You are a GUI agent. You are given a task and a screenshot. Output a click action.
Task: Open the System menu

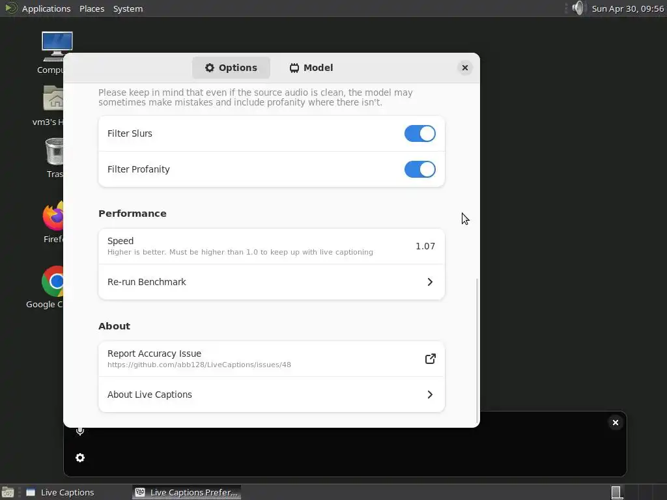pyautogui.click(x=128, y=8)
